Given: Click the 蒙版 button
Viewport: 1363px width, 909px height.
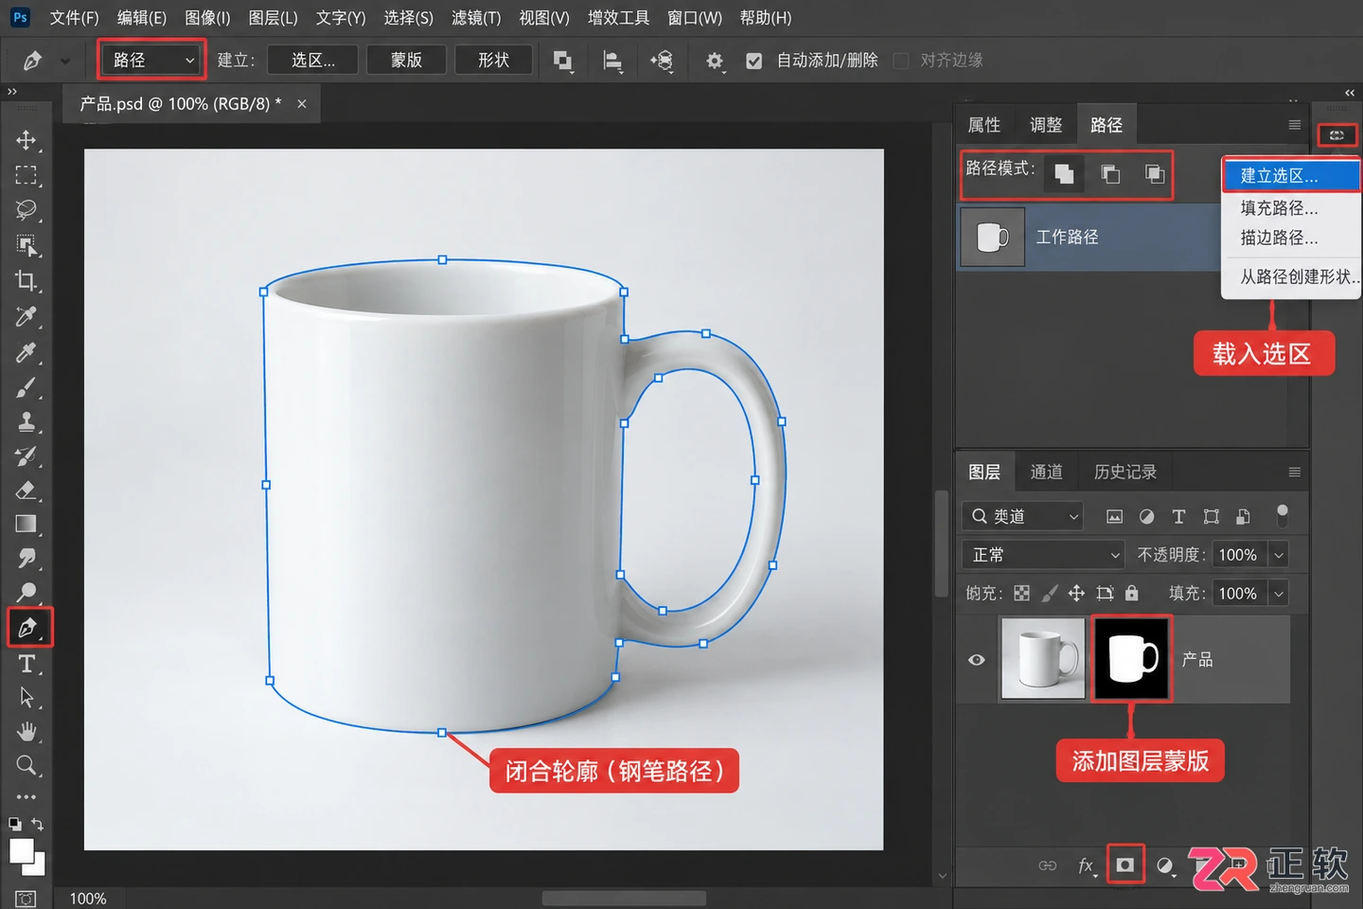Looking at the screenshot, I should (406, 61).
